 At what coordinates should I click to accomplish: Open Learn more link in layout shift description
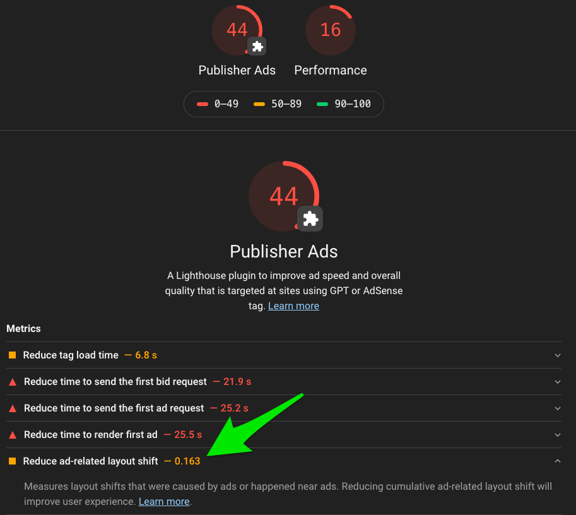(164, 501)
